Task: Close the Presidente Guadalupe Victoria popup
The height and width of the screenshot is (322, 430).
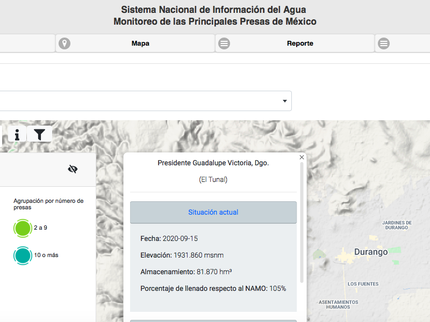Action: (302, 157)
